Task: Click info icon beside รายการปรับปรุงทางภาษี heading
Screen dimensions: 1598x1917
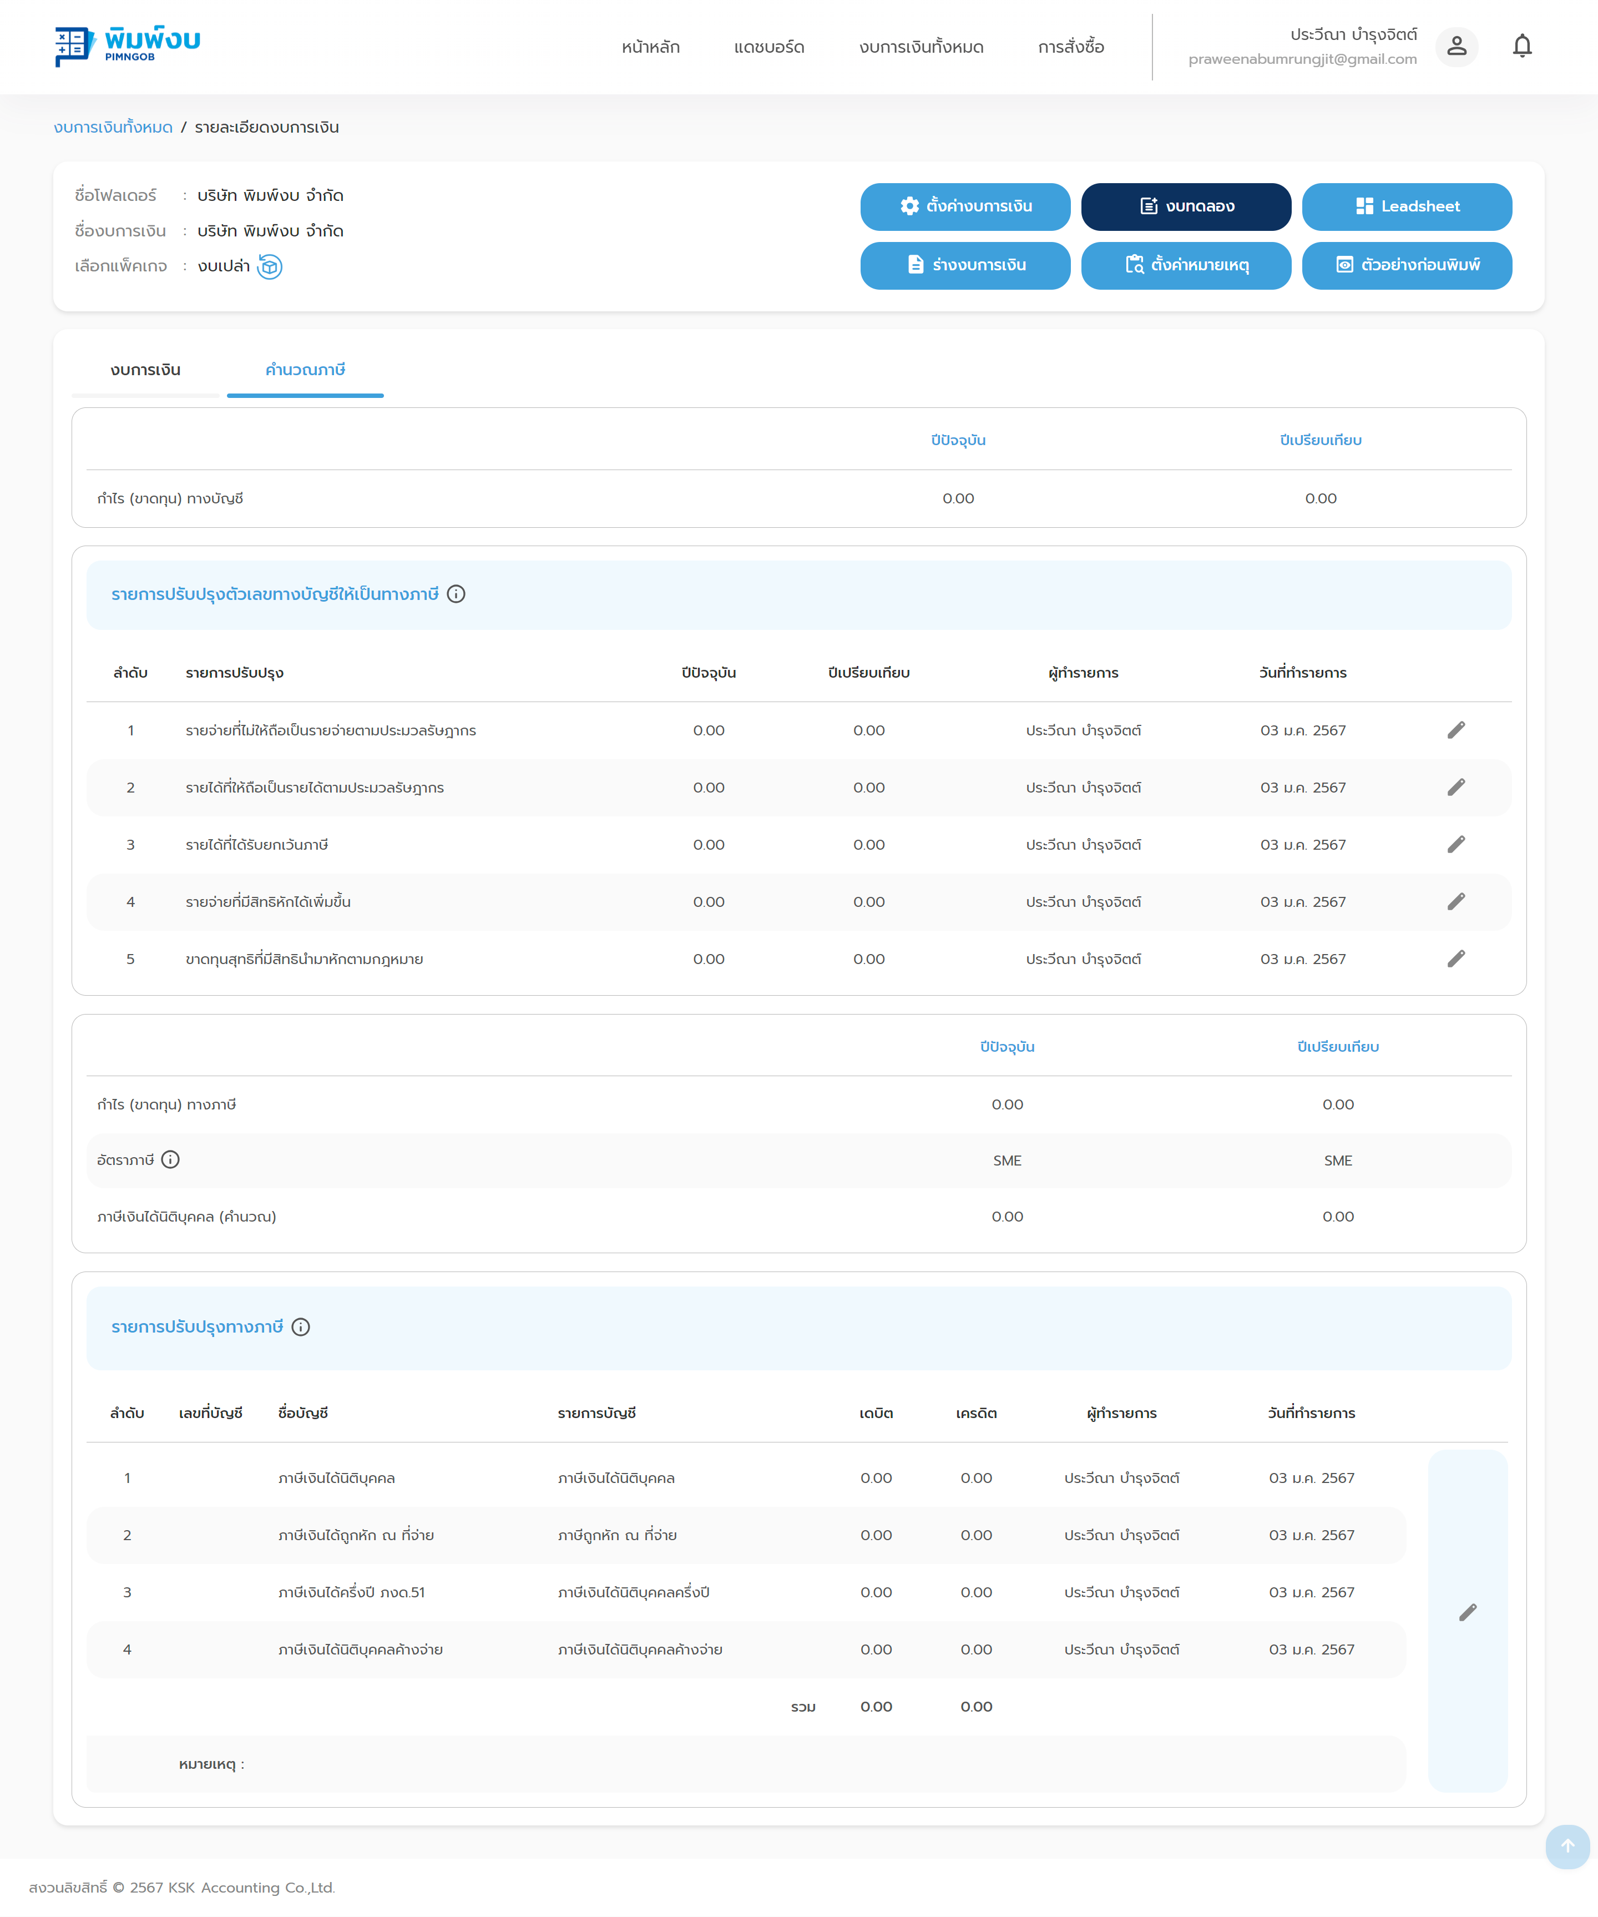Action: tap(300, 1327)
